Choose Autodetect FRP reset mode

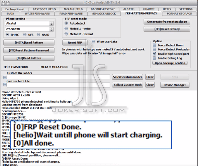(x=66, y=23)
